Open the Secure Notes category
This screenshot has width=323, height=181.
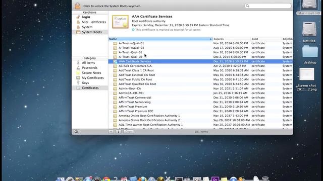click(91, 73)
